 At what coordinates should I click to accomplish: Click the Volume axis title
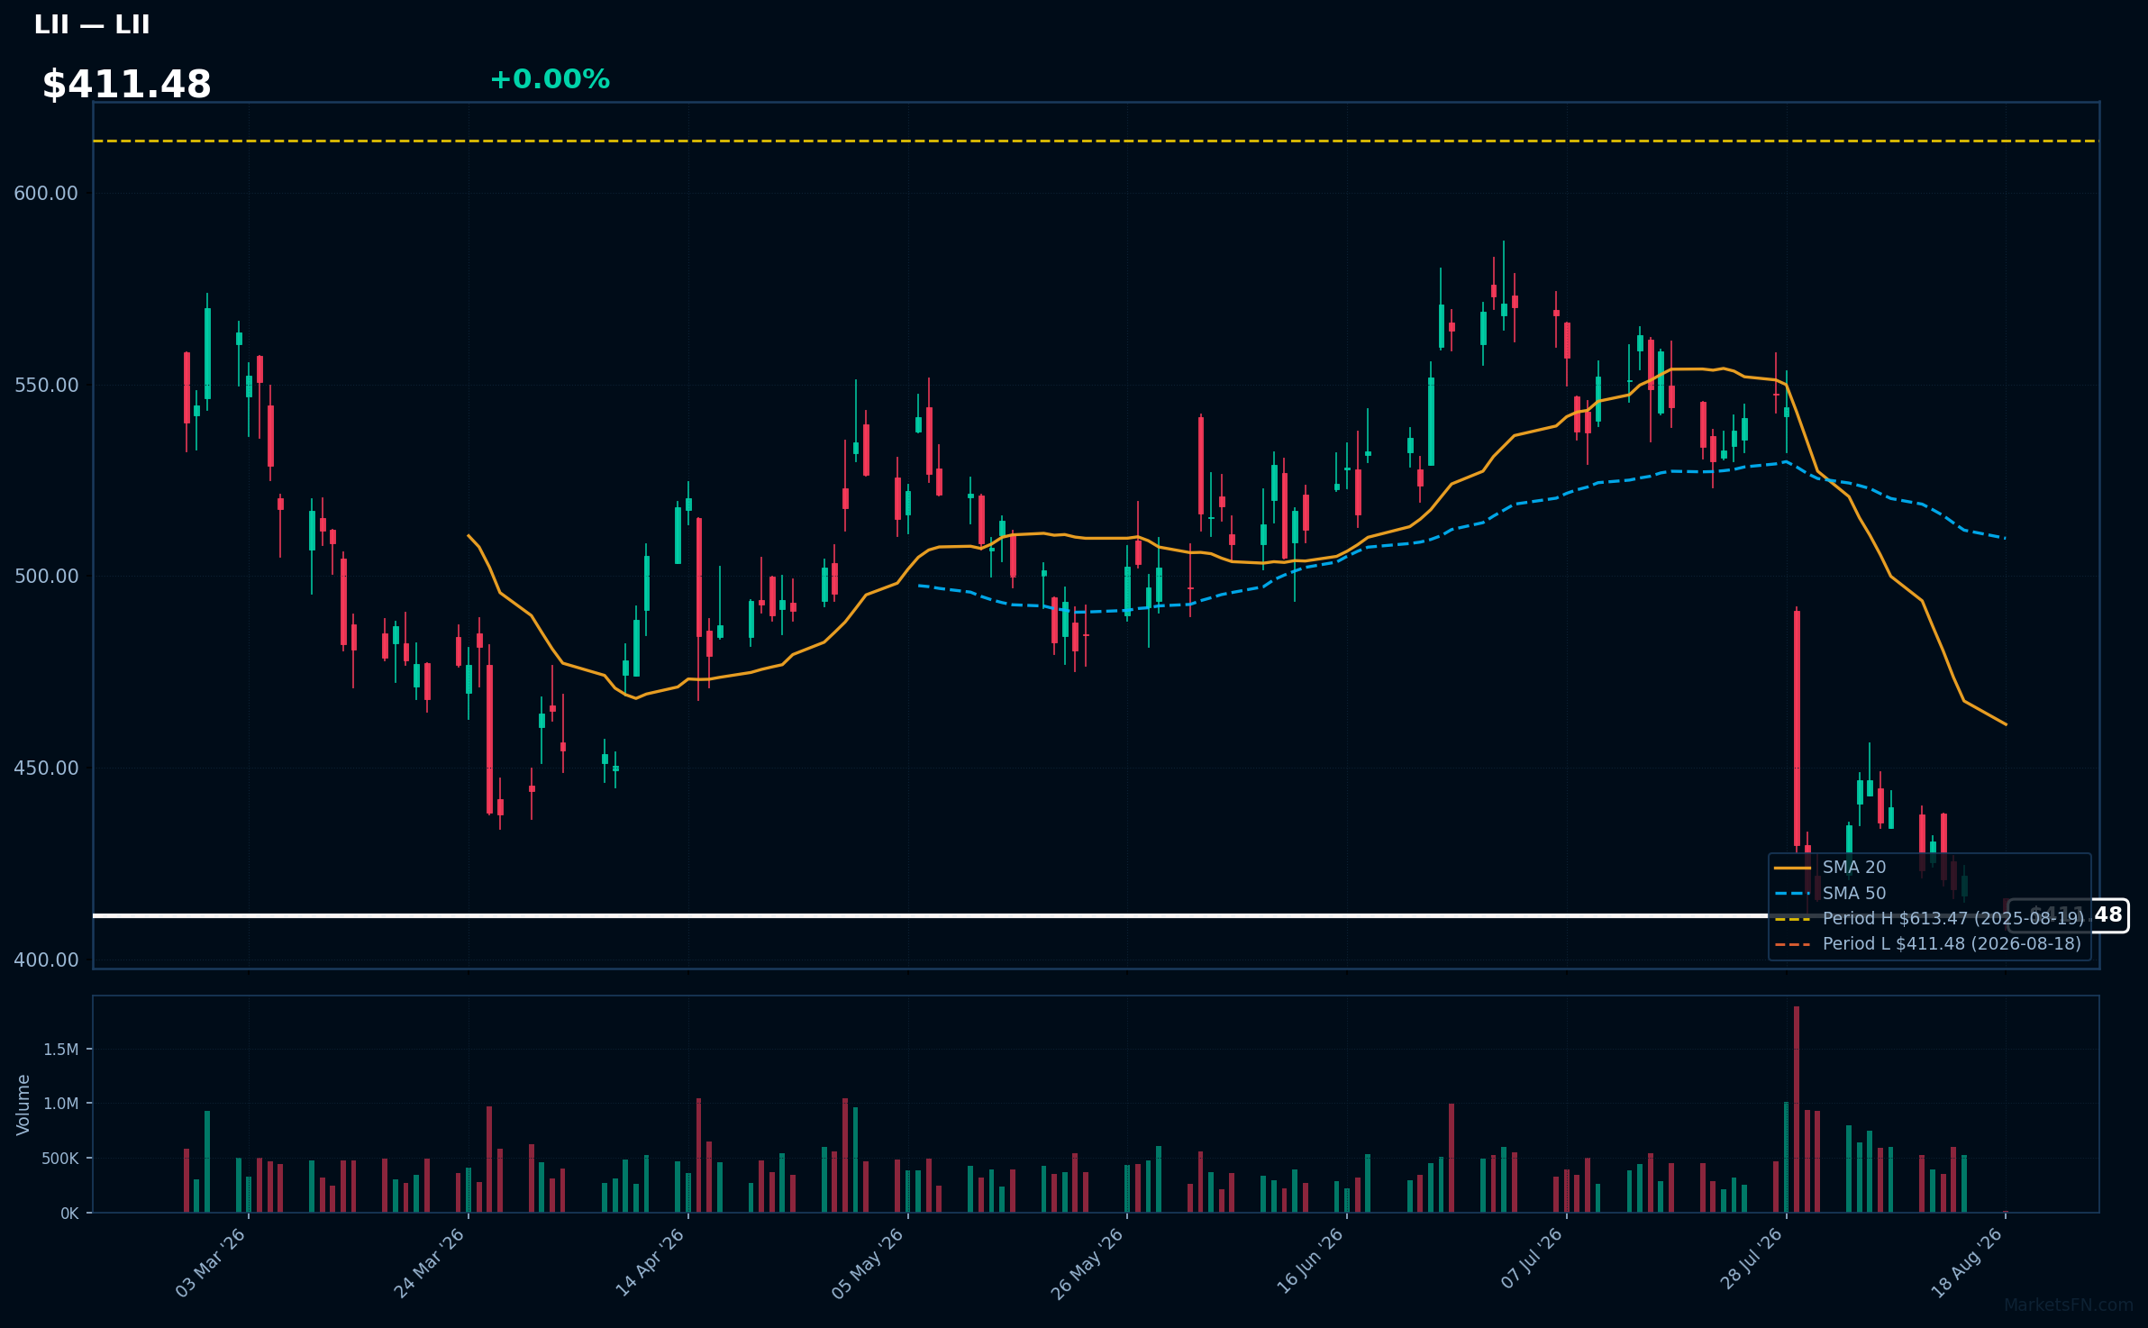click(23, 1105)
